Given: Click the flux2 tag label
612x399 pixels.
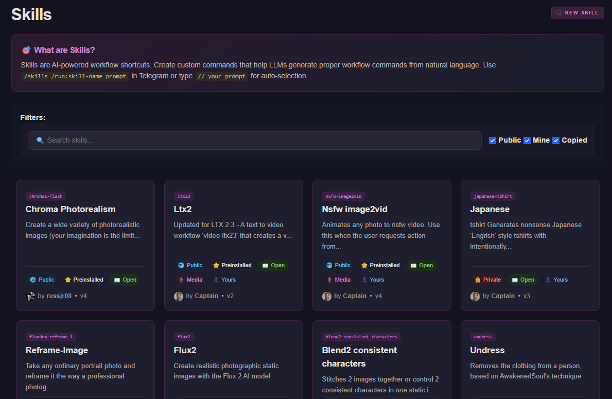Looking at the screenshot, I should [x=184, y=337].
